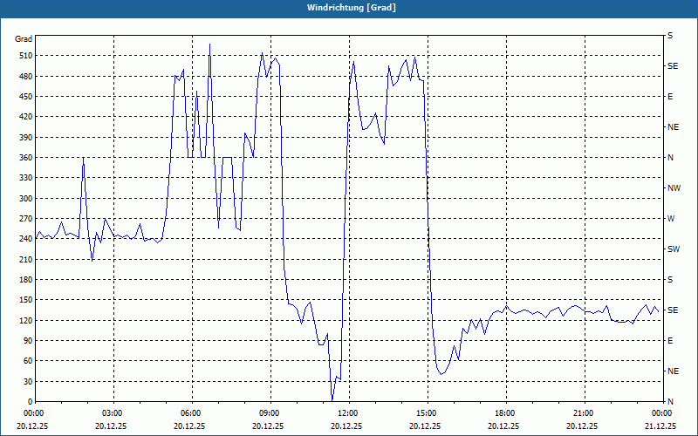Click the '20.12.25' date under 21:00
698x436 pixels.
(582, 426)
